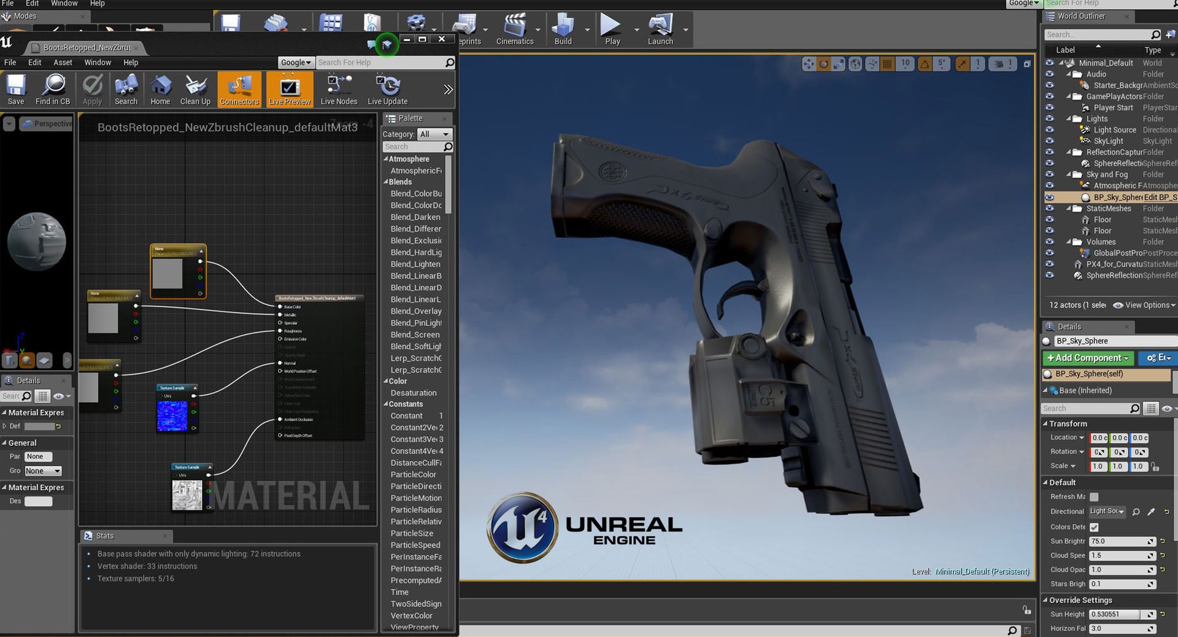The height and width of the screenshot is (637, 1178).
Task: Click the feedback chat bubble icon
Action: pyautogui.click(x=371, y=44)
